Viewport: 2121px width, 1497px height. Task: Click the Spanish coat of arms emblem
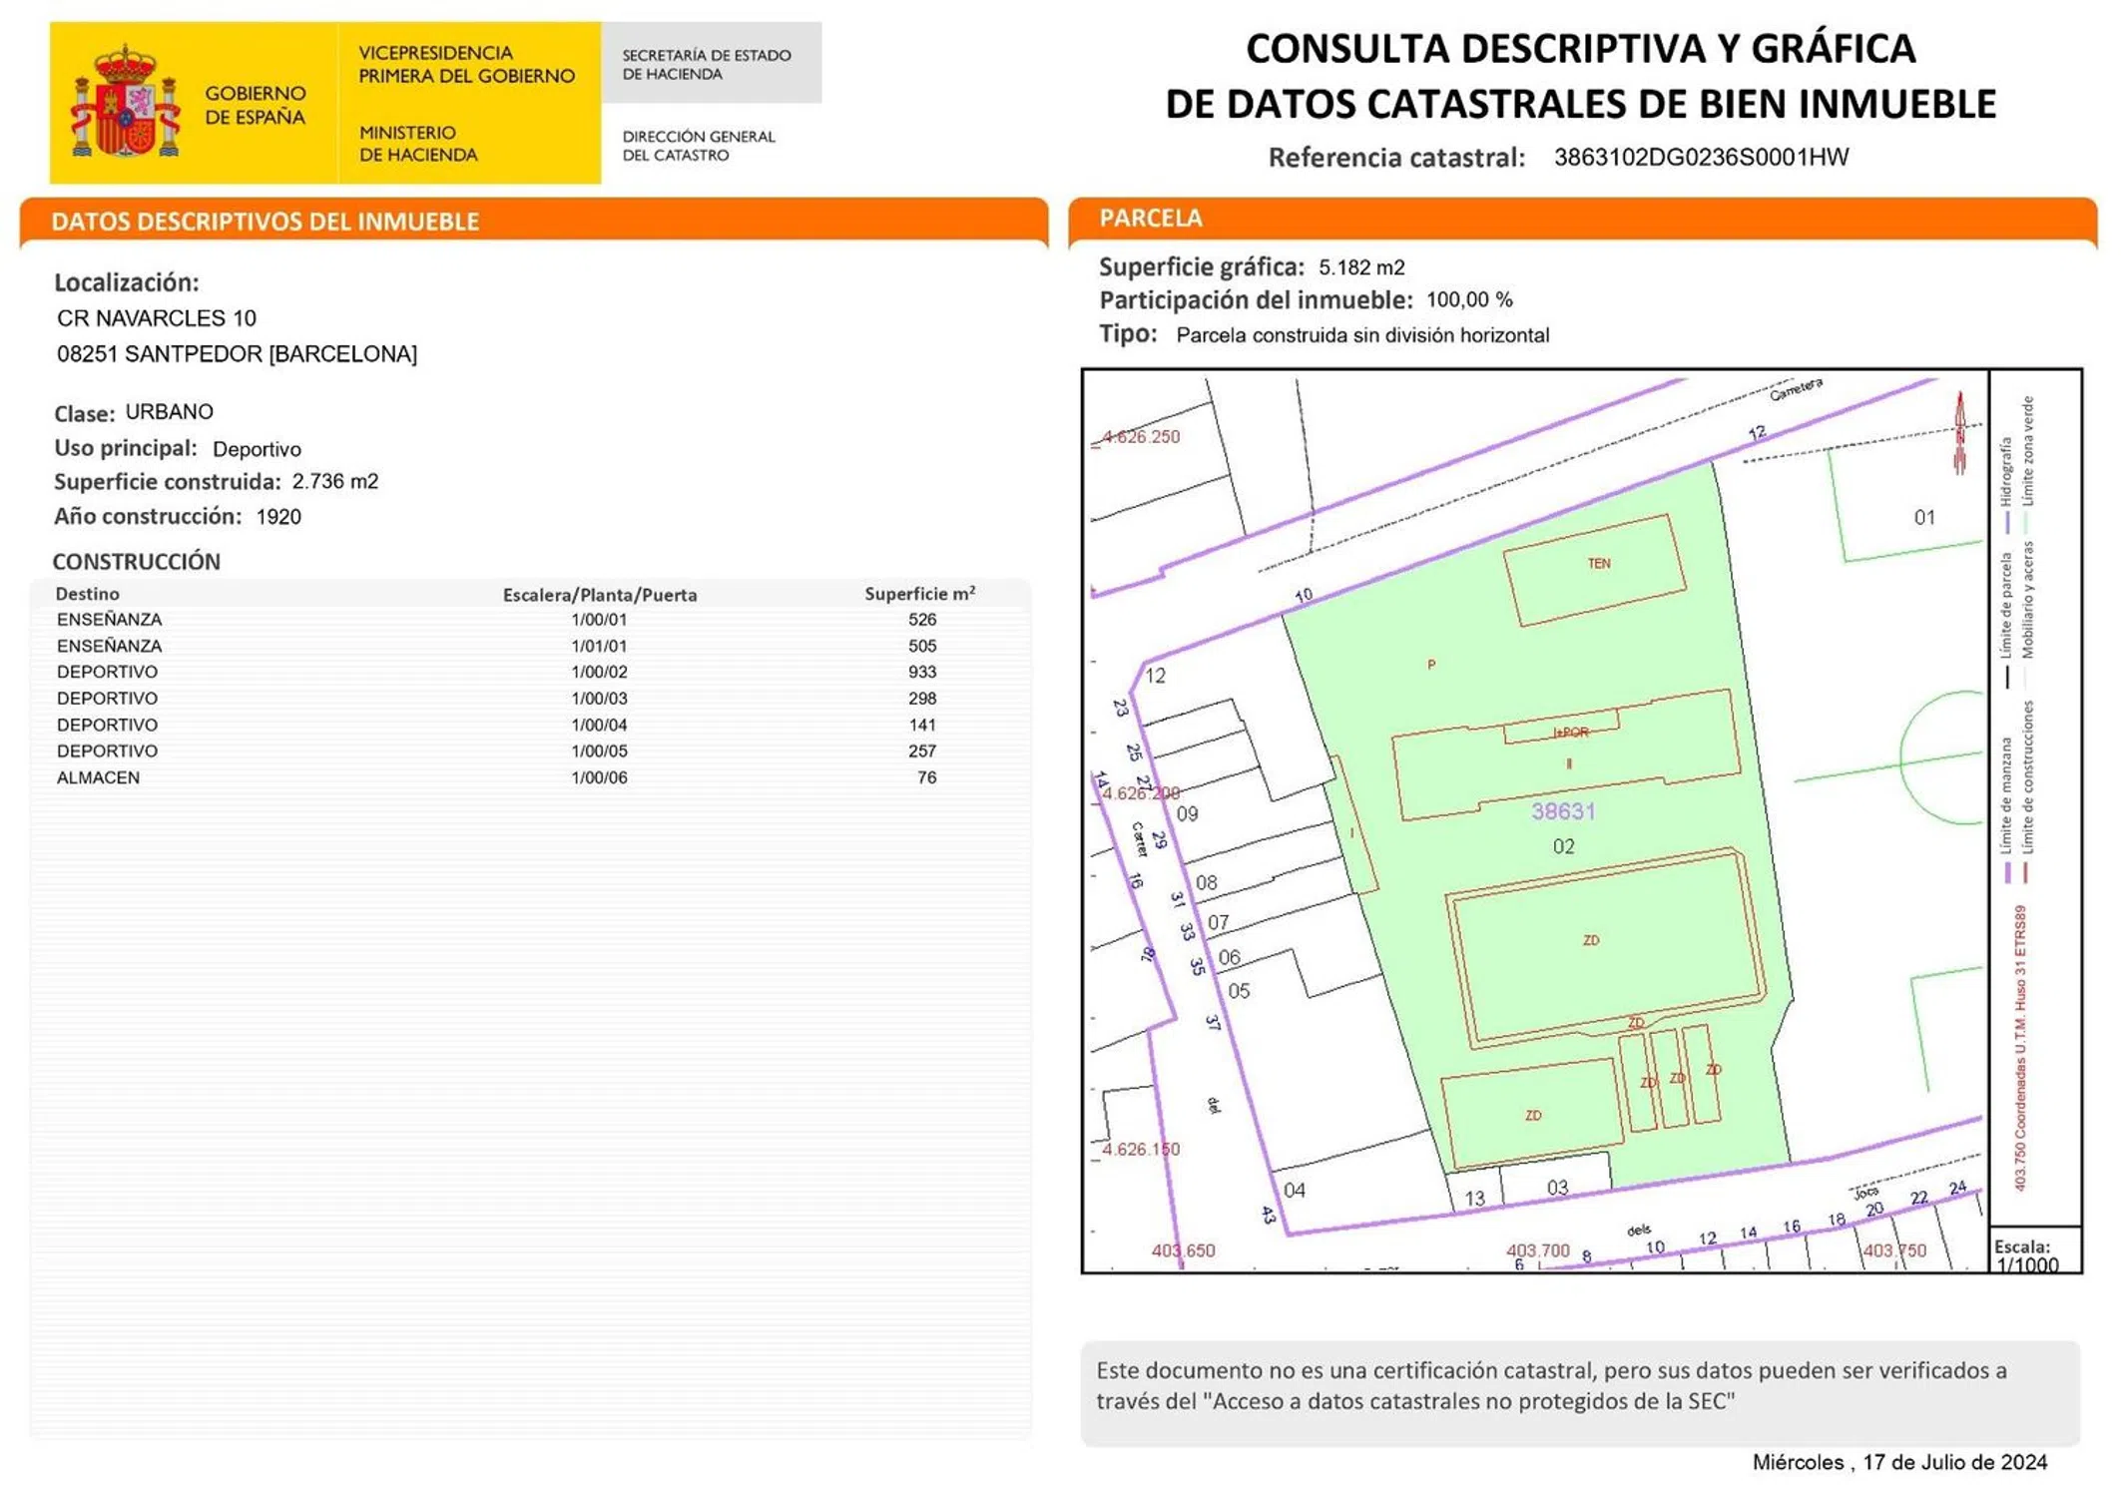pos(125,103)
